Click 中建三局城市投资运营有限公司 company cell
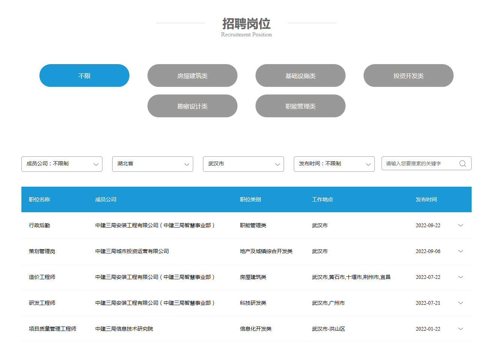The height and width of the screenshot is (355, 493). pos(132,251)
